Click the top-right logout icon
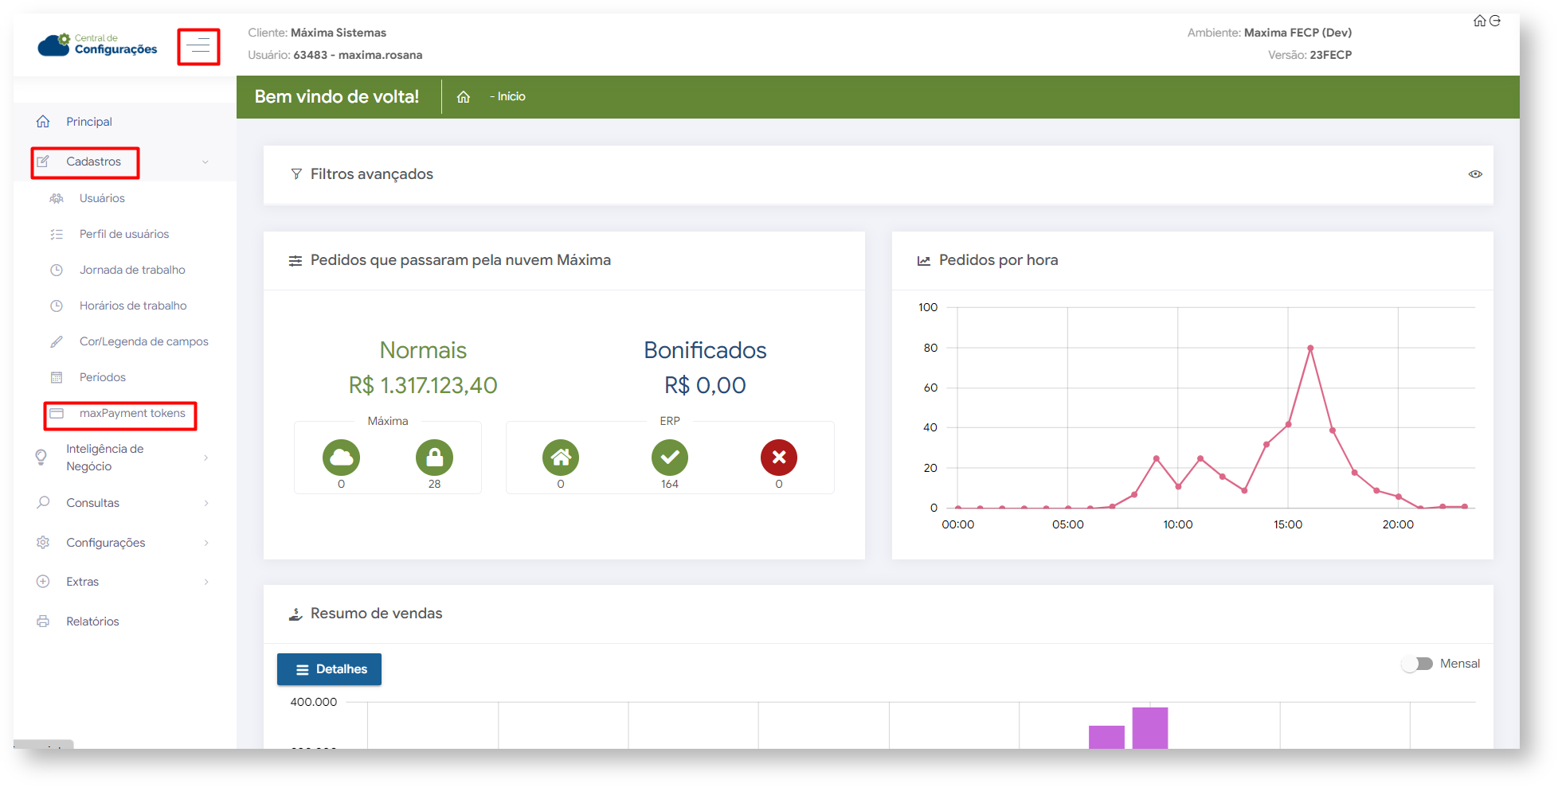1558x787 pixels. point(1495,21)
